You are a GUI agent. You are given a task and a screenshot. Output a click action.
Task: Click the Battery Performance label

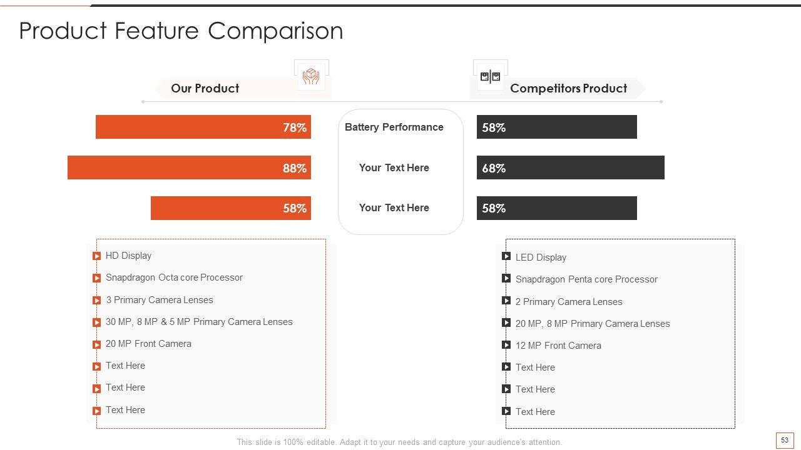[x=394, y=127]
